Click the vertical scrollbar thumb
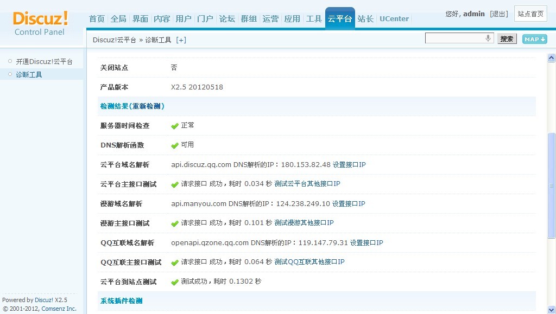The image size is (556, 314). (551, 185)
